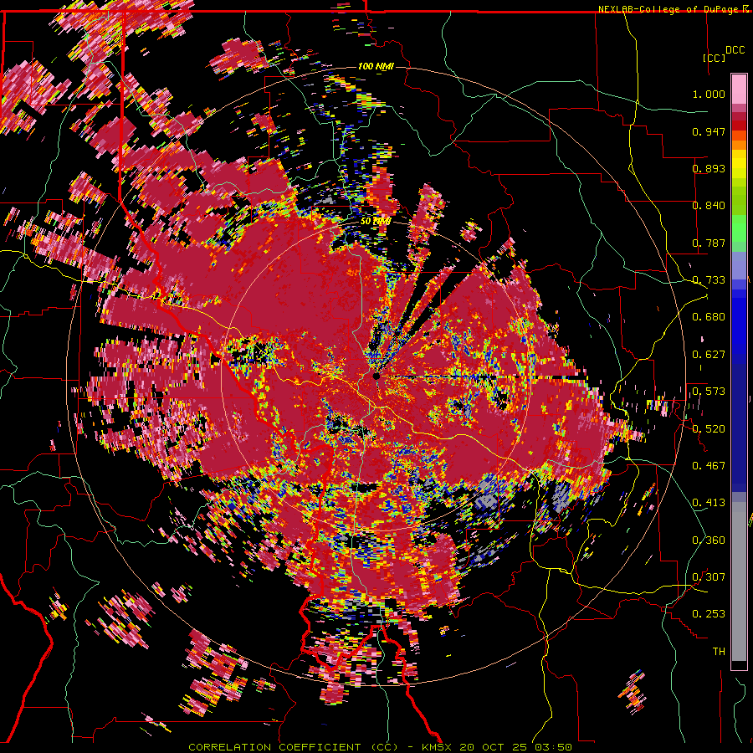Select the 0.467 scale value
Image resolution: width=753 pixels, height=753 pixels.
(x=709, y=466)
